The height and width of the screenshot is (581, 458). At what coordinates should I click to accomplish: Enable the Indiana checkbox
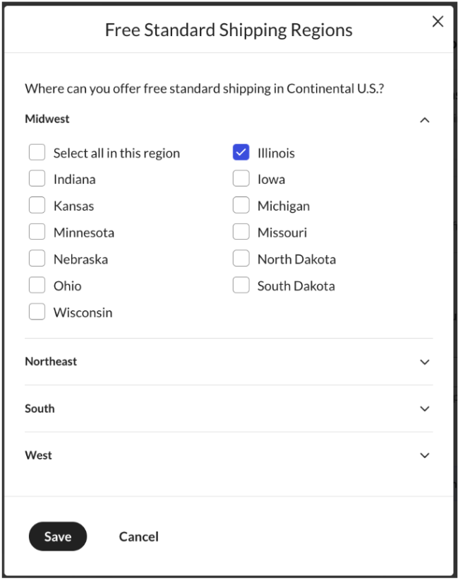(37, 180)
